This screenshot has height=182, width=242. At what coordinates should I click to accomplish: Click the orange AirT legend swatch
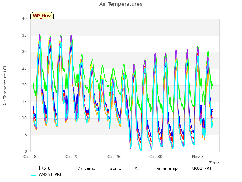[129, 169]
